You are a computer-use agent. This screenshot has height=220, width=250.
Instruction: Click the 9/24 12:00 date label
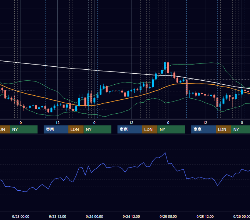131,216
